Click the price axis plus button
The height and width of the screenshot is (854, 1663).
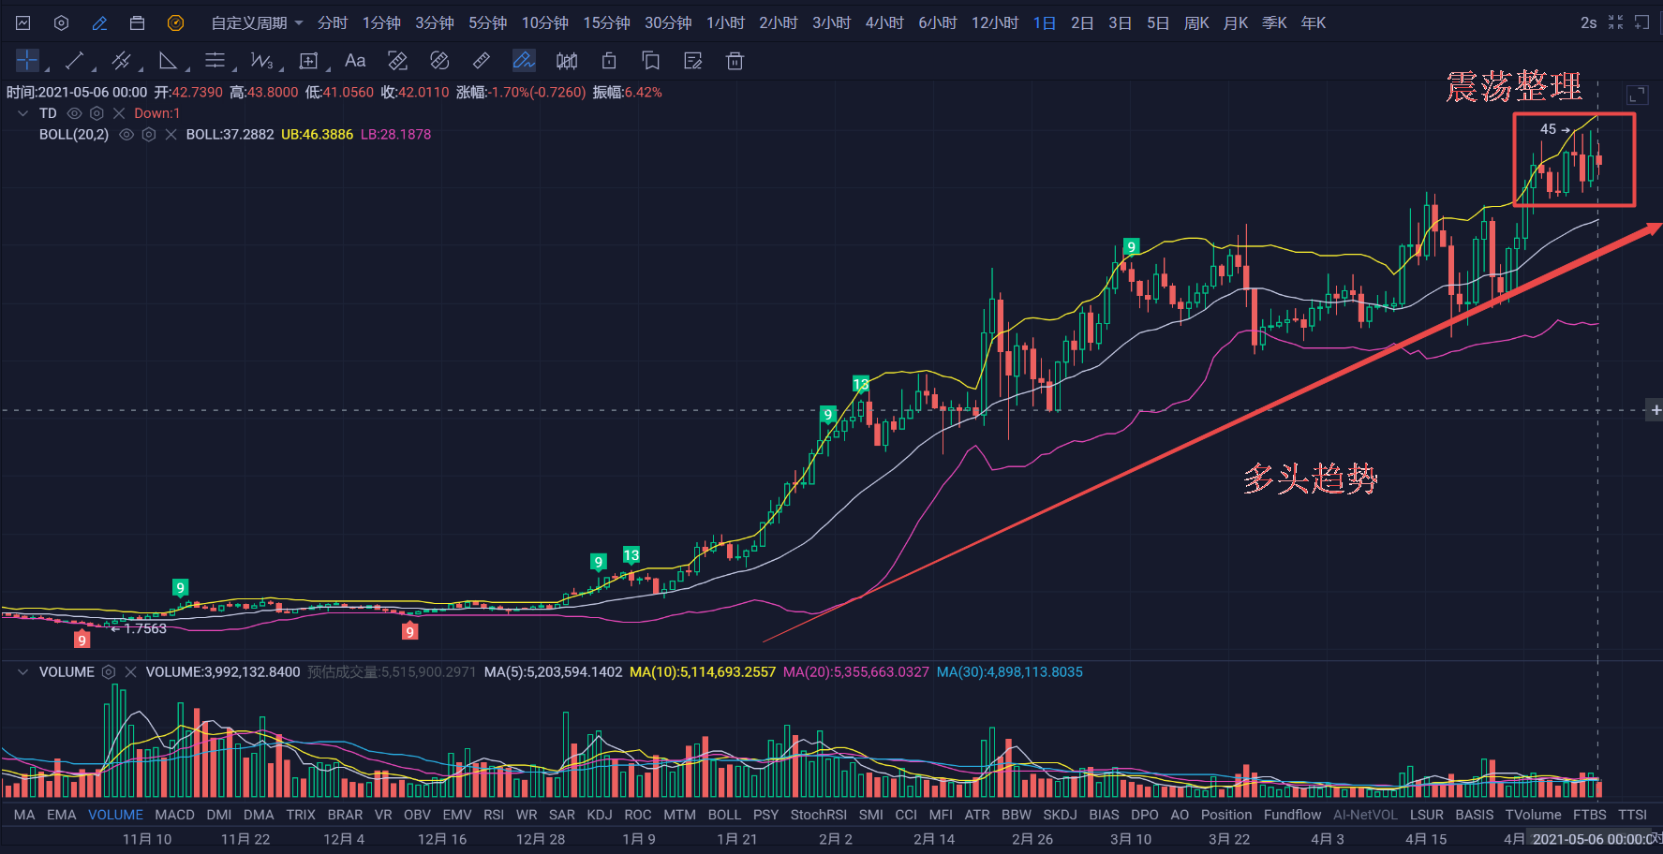[1656, 410]
